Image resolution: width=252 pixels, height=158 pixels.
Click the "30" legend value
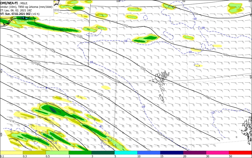click(208, 156)
